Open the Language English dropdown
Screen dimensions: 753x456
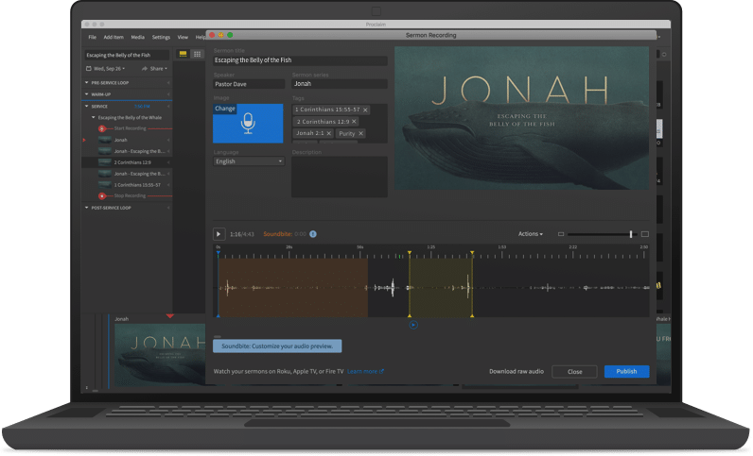[249, 161]
